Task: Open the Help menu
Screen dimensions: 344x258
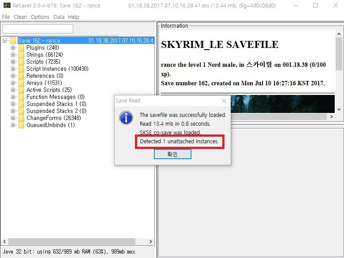Action: (x=73, y=17)
